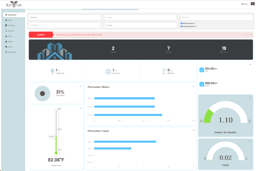Viewport: 256px width, 171px height.
Task: Click the CO reading icon
Action: click(202, 70)
